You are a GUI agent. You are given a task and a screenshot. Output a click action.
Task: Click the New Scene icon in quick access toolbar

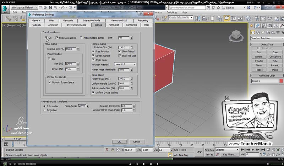click(x=40, y=7)
